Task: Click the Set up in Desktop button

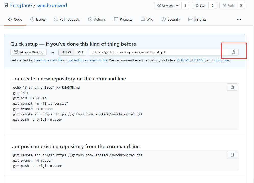Action: point(29,52)
